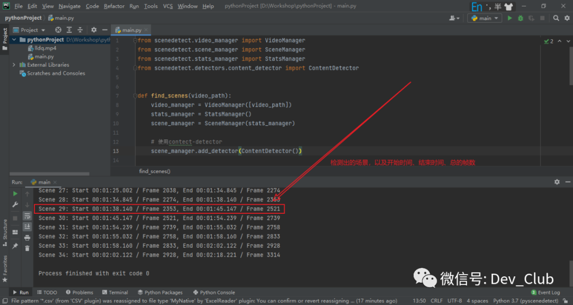
Task: Click the grey Stop square in top toolbar
Action: click(542, 18)
